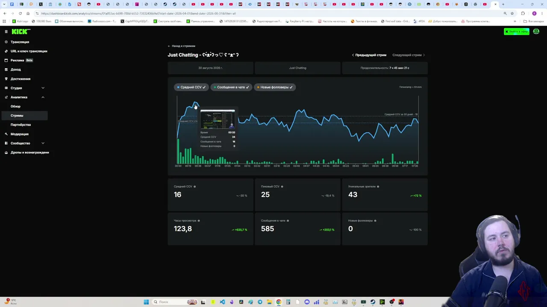Toggle the Новые фолловеры chart series
547x307 pixels.
pos(275,87)
